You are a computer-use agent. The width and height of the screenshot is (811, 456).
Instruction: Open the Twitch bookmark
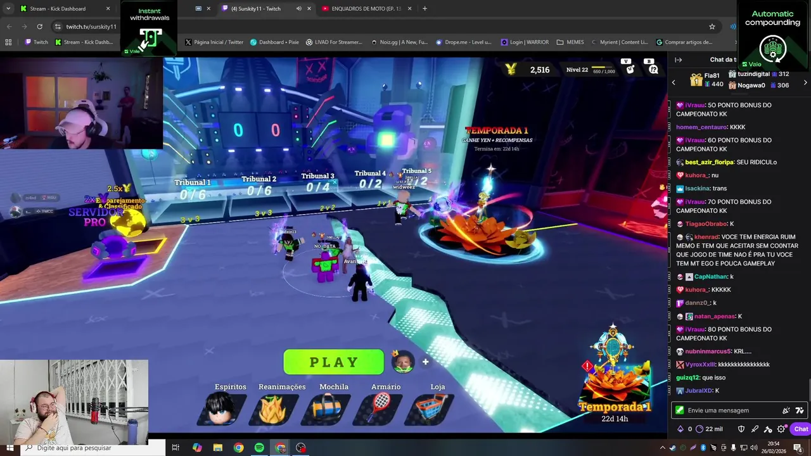coord(36,42)
